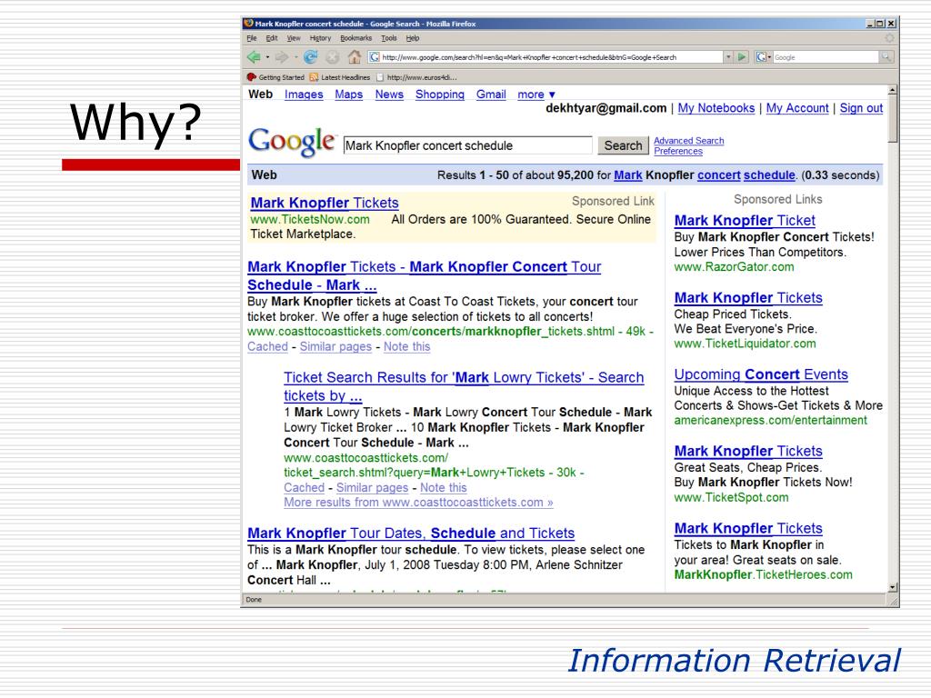The height and width of the screenshot is (698, 931).
Task: Open My Notebooks link
Action: pyautogui.click(x=716, y=108)
